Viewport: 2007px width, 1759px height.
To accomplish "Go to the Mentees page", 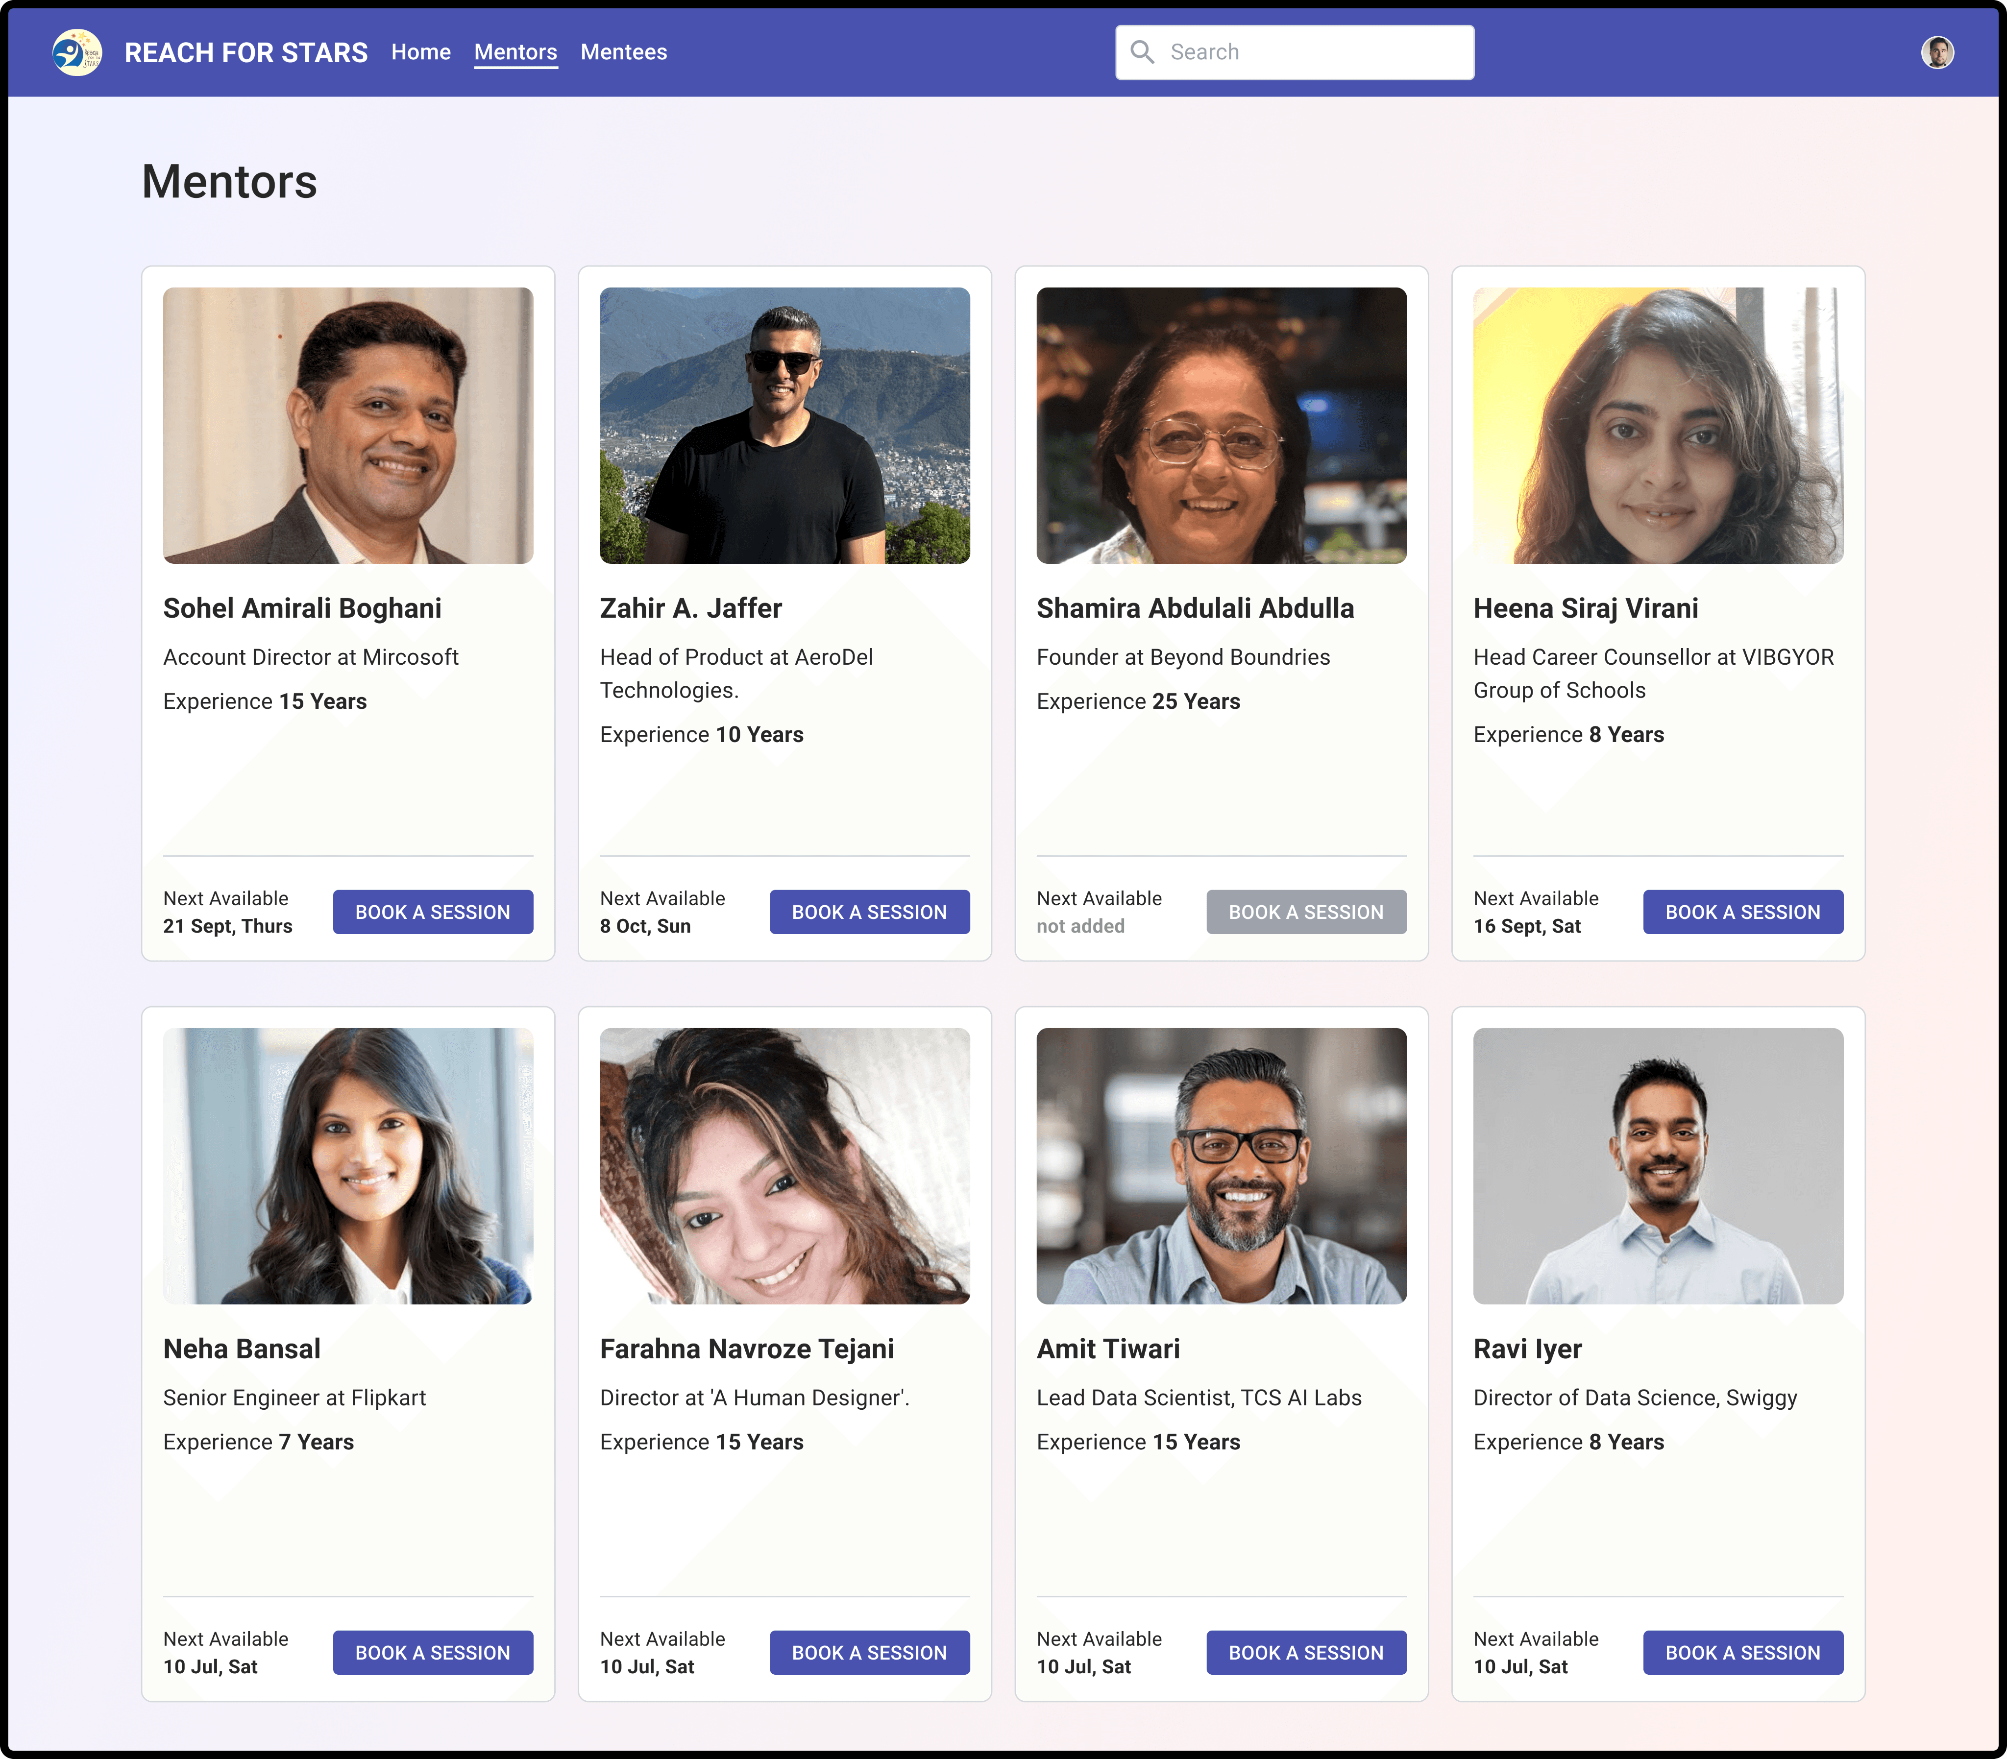I will point(623,52).
